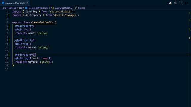Click TypeScript file icon in breadcrumbs

[26, 8]
